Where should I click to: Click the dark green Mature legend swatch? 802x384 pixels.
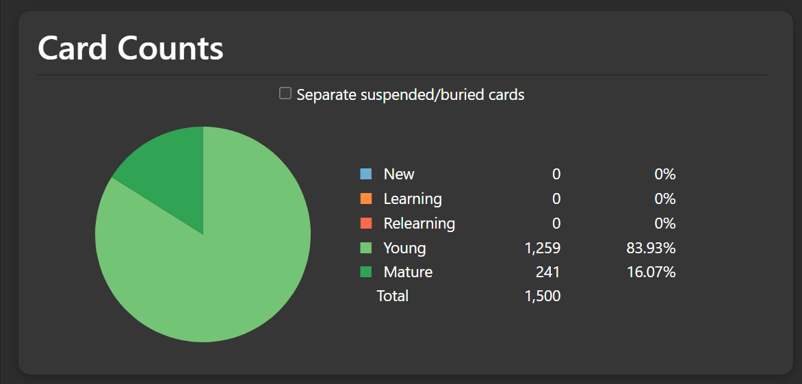pos(366,272)
